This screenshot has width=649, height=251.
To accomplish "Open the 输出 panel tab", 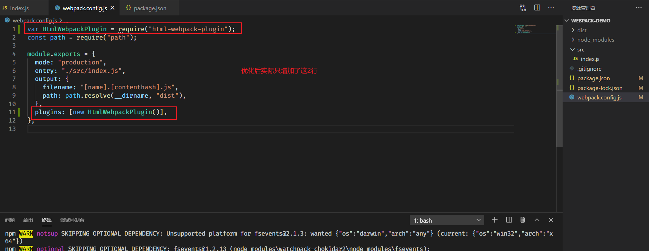I will click(28, 220).
